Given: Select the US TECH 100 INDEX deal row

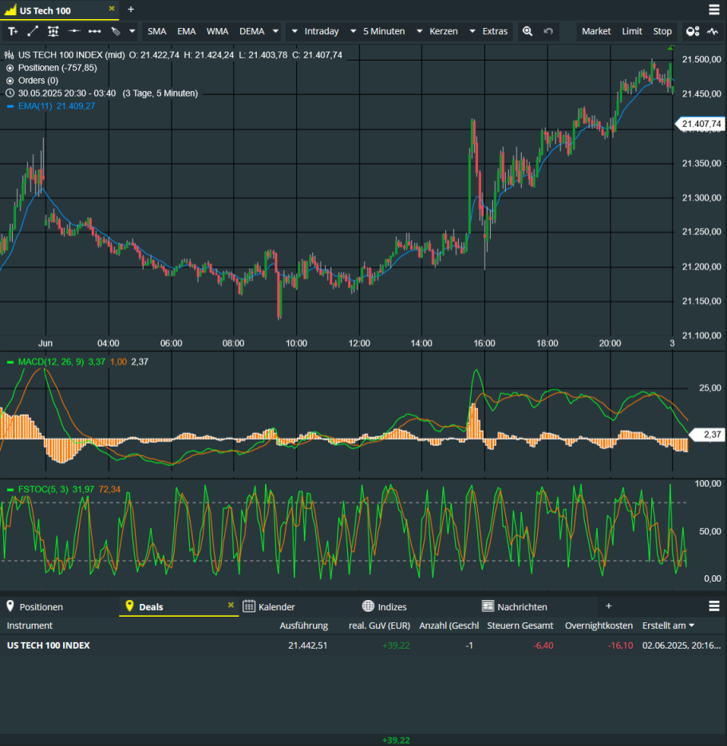Looking at the screenshot, I should pyautogui.click(x=364, y=645).
